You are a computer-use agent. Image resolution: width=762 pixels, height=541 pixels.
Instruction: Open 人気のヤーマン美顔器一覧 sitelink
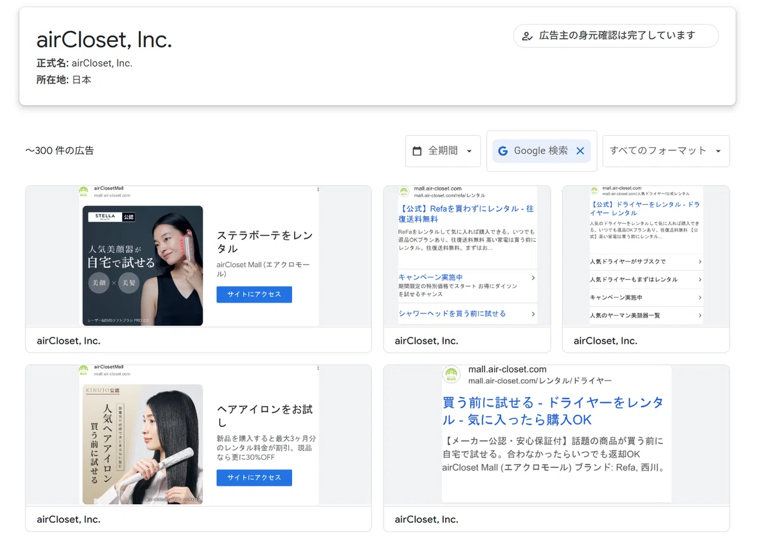pos(625,315)
